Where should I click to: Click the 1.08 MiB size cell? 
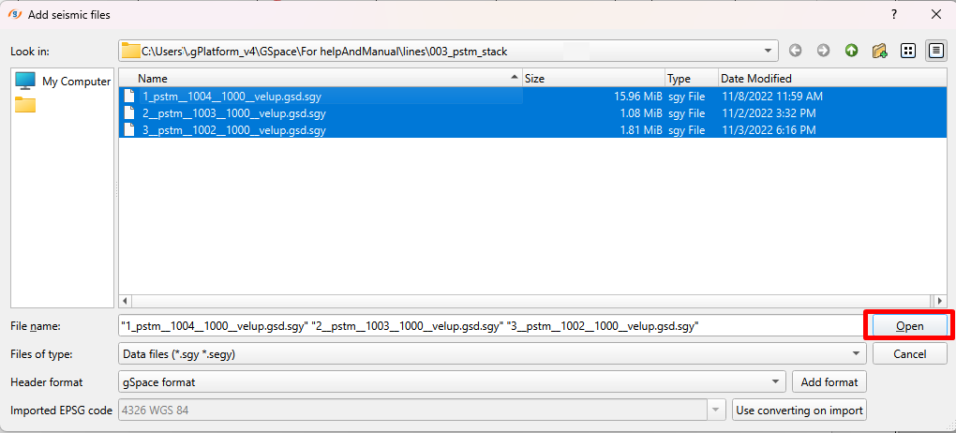(x=641, y=112)
